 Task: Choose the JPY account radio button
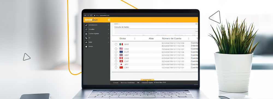[x=116, y=64]
